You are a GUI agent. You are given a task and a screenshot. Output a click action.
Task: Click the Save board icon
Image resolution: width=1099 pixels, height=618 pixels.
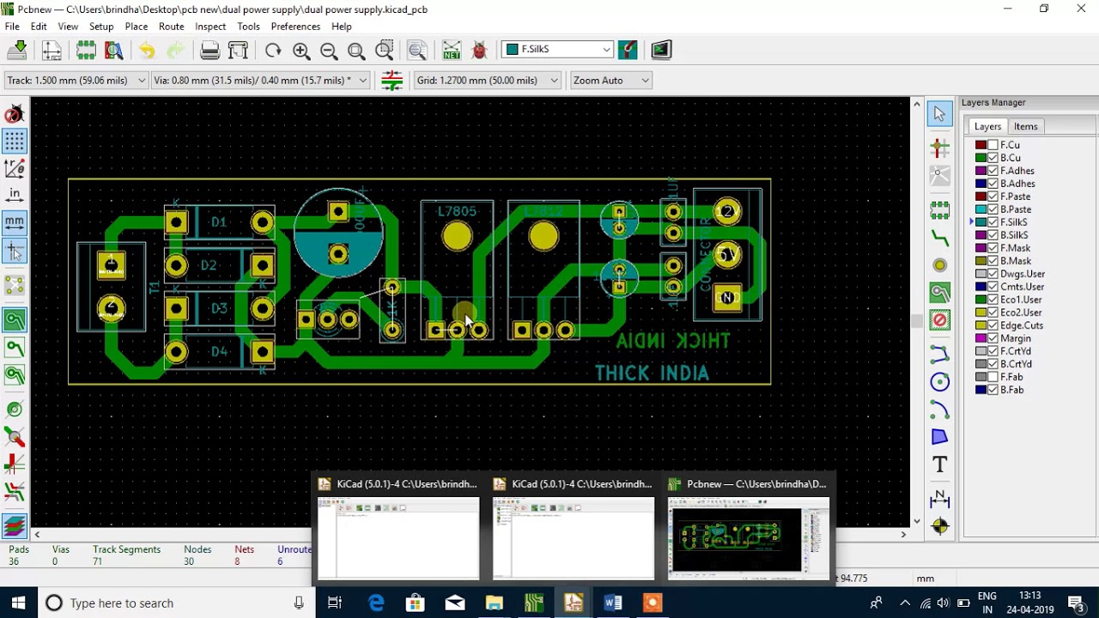[x=18, y=50]
